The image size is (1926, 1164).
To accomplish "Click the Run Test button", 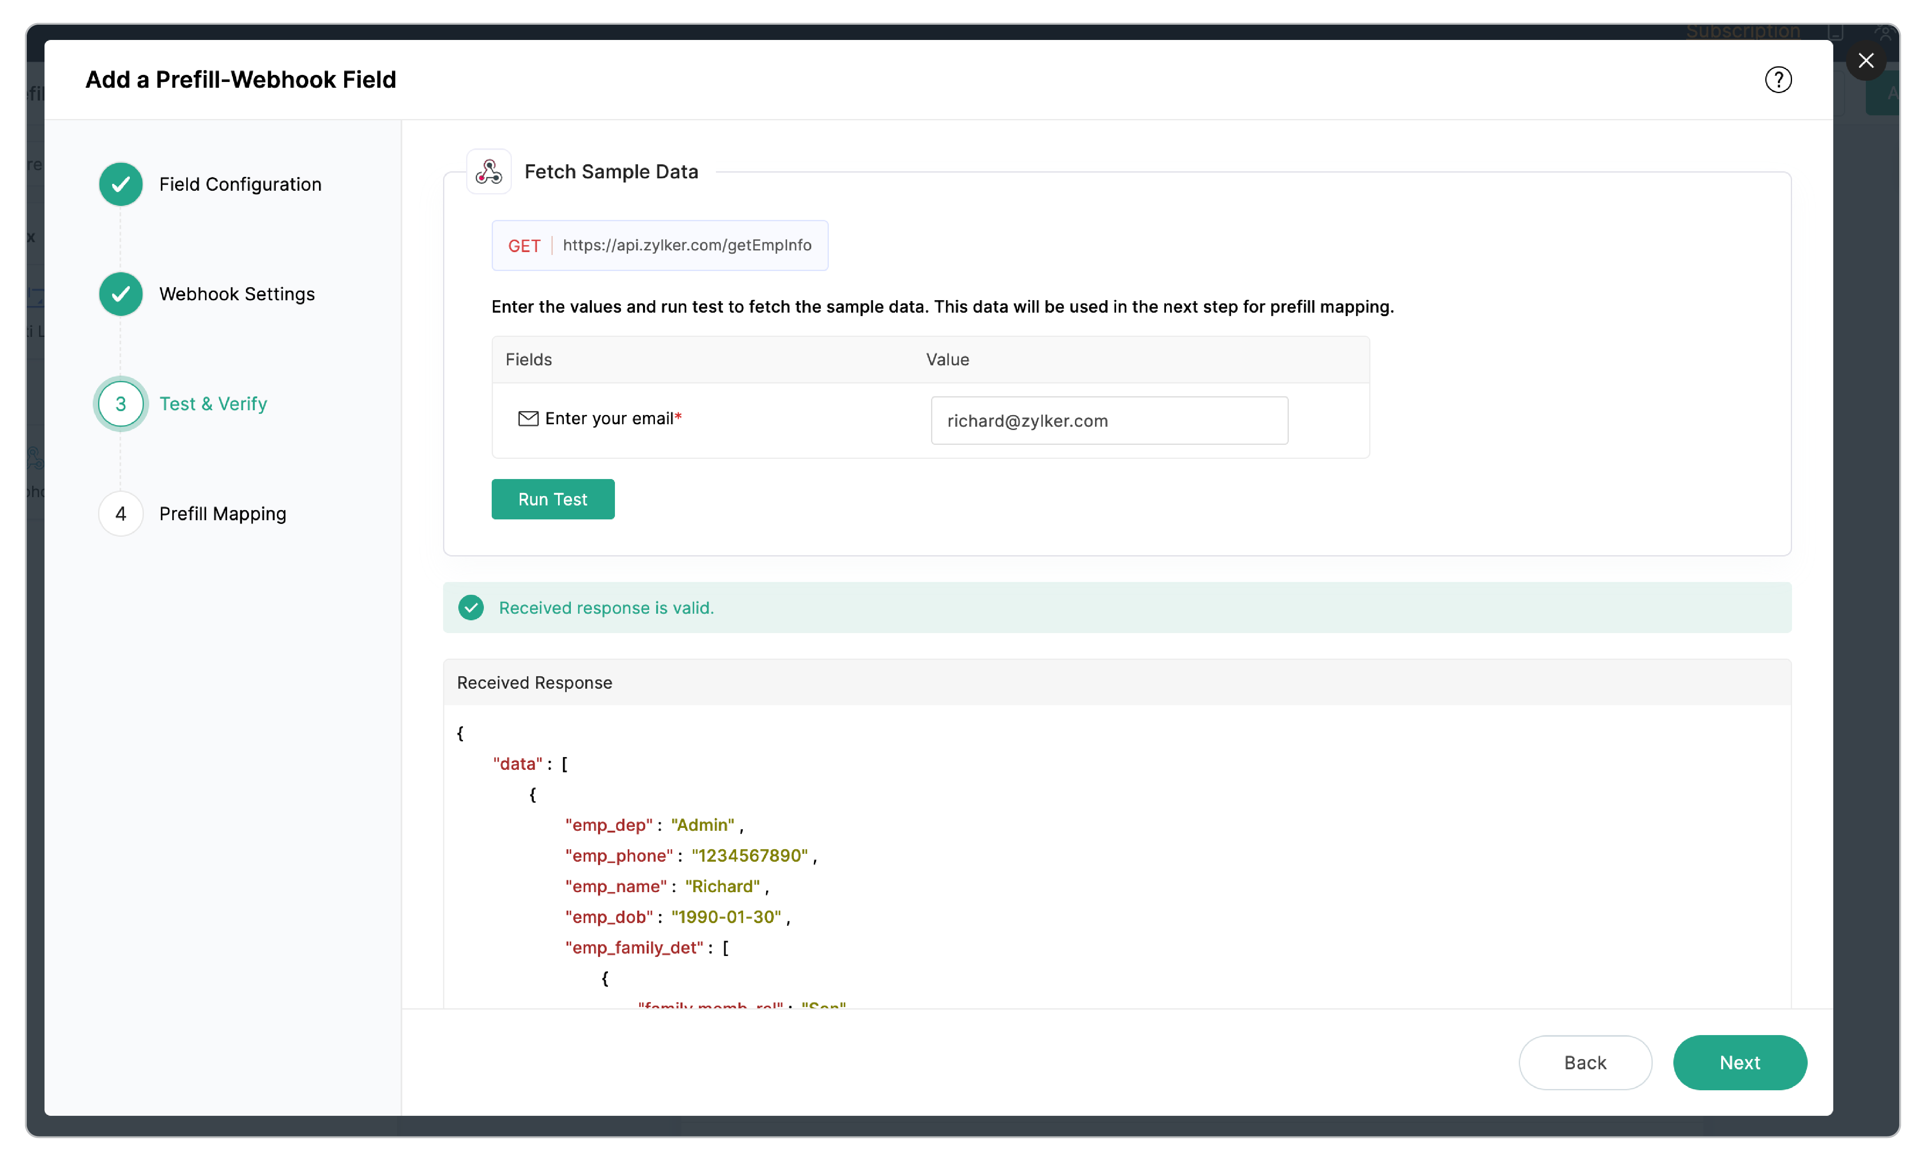I will [x=553, y=499].
